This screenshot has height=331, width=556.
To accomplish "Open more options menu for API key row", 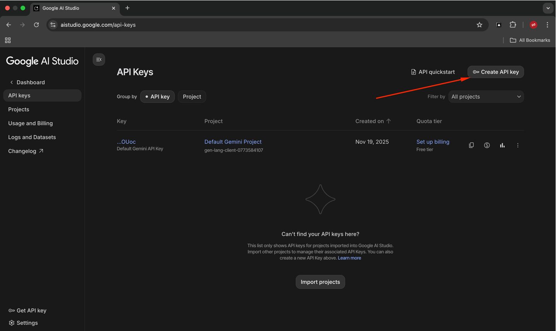I will (518, 145).
